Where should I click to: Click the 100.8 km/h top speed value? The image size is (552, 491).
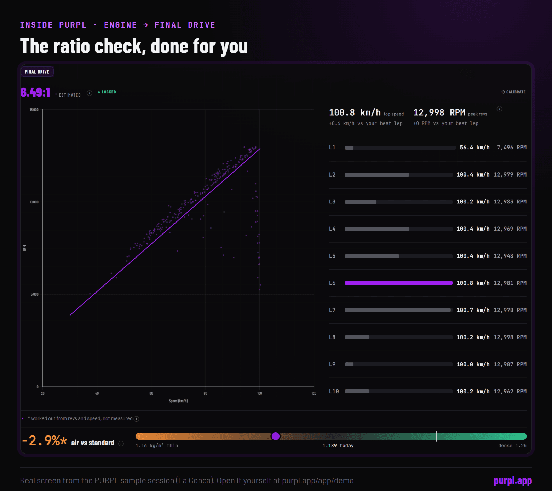(355, 112)
